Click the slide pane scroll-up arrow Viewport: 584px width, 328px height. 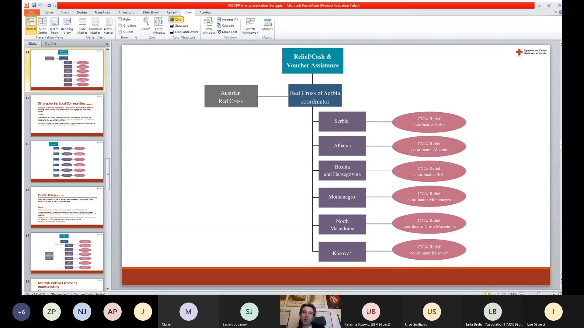(x=107, y=49)
